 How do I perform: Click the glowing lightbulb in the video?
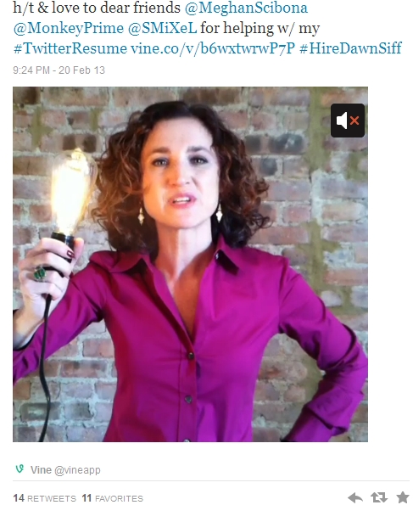[x=74, y=190]
